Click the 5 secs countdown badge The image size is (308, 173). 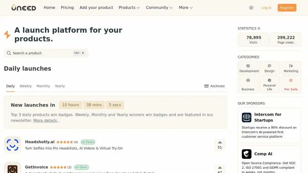pyautogui.click(x=115, y=105)
